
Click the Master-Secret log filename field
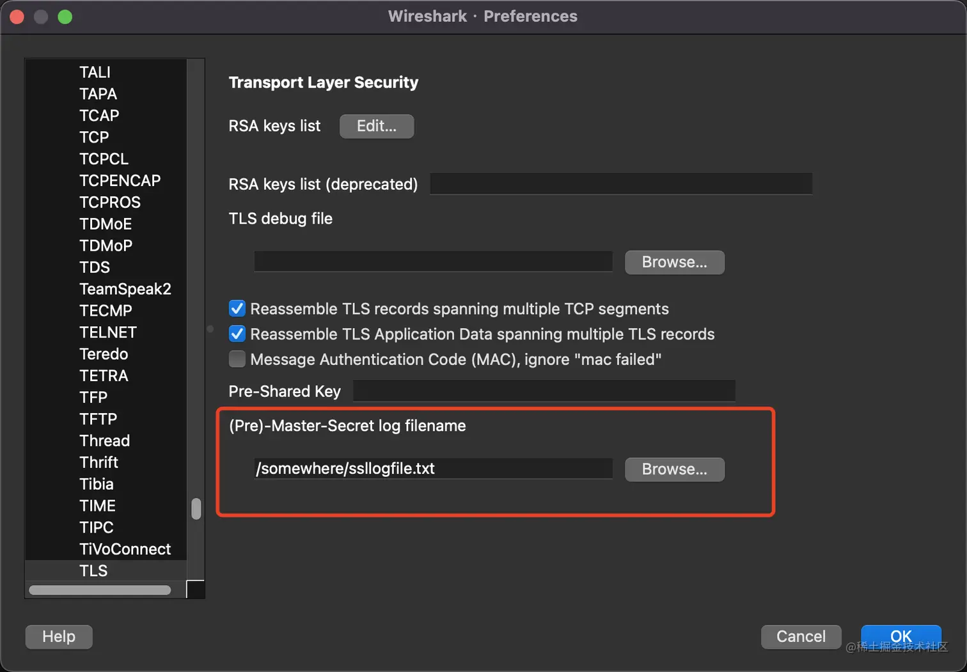[434, 468]
